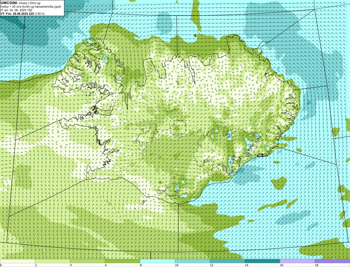
Task: Click the legend tick label "6"
Action: [106, 265]
